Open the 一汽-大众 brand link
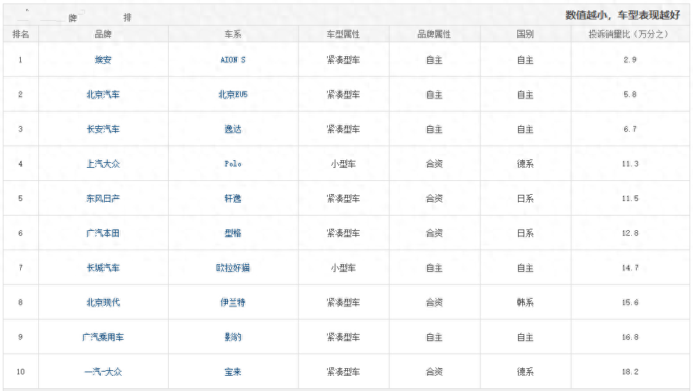The image size is (693, 391). click(103, 372)
